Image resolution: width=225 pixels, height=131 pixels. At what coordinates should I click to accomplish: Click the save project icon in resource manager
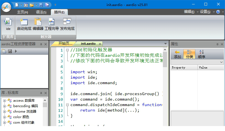click(10, 51)
